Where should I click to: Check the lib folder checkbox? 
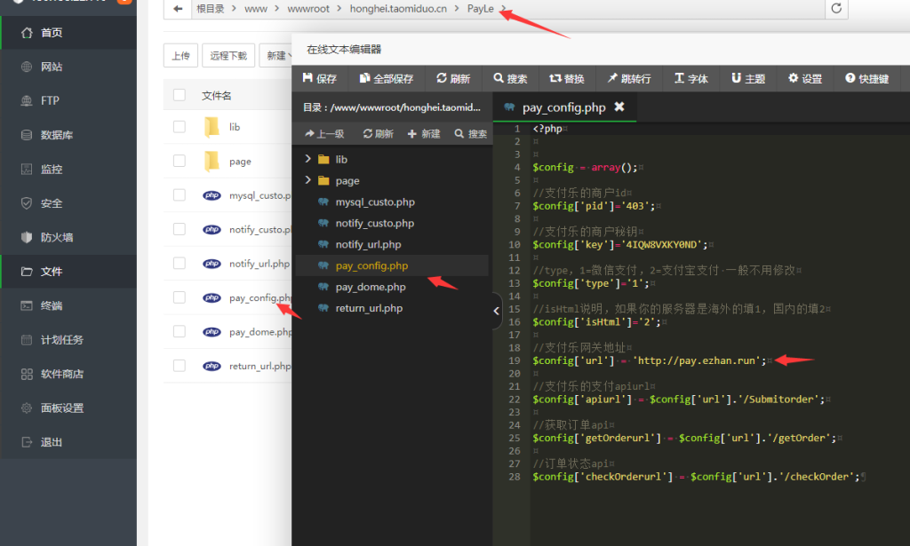(180, 127)
